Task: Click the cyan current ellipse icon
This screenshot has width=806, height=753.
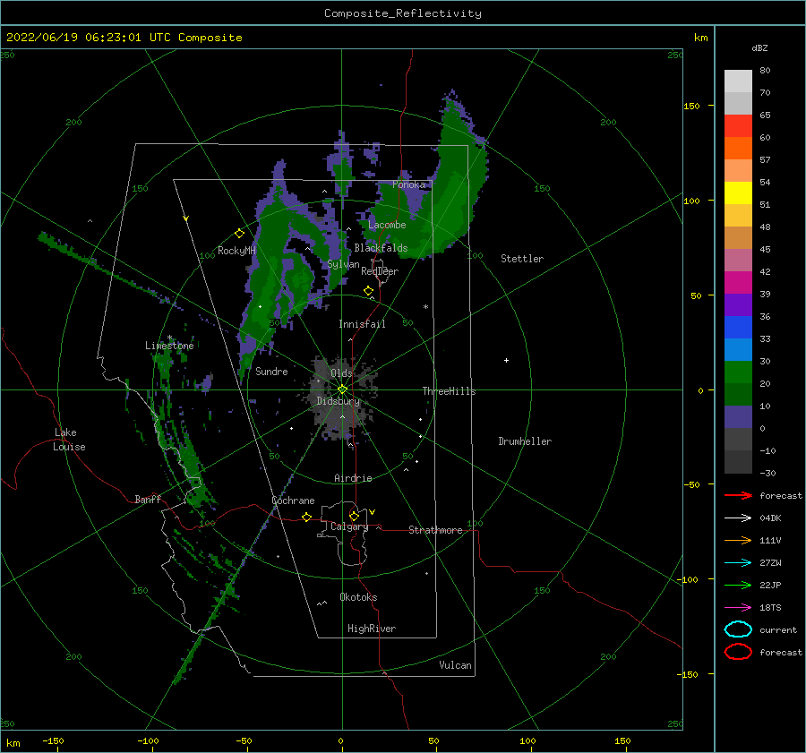Action: (738, 629)
